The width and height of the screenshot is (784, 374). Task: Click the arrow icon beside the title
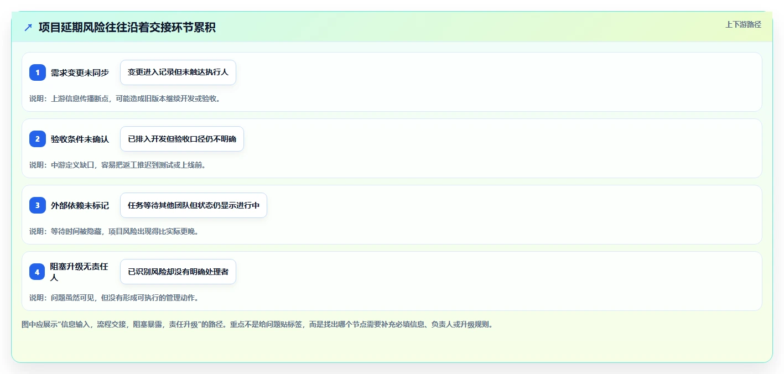pos(28,28)
